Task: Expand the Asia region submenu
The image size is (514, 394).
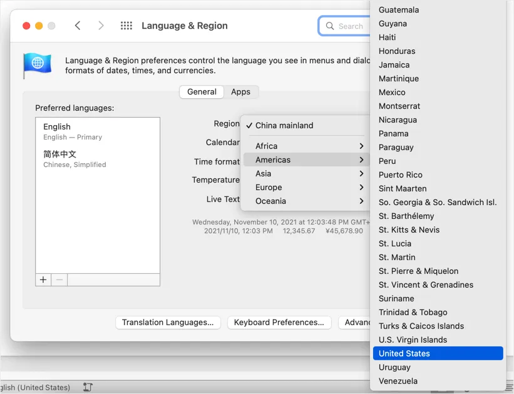Action: click(x=304, y=173)
